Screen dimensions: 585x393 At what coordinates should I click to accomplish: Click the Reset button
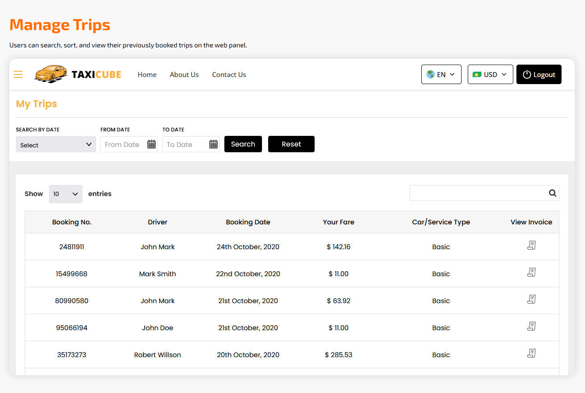pyautogui.click(x=291, y=144)
